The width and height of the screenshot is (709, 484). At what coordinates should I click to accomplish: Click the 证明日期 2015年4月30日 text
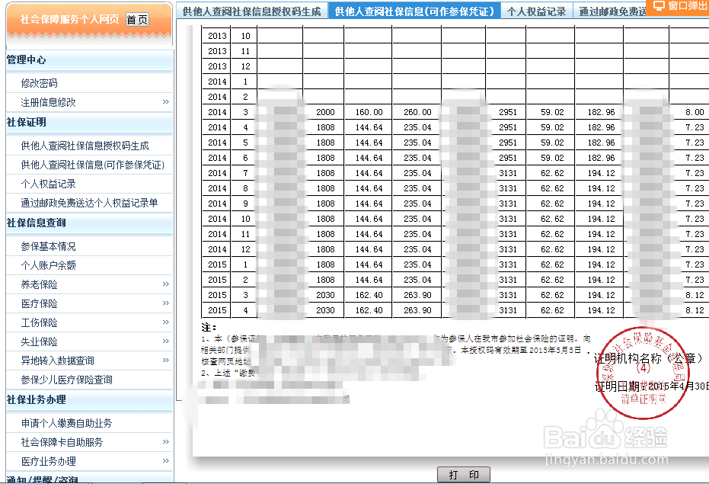[x=651, y=386]
